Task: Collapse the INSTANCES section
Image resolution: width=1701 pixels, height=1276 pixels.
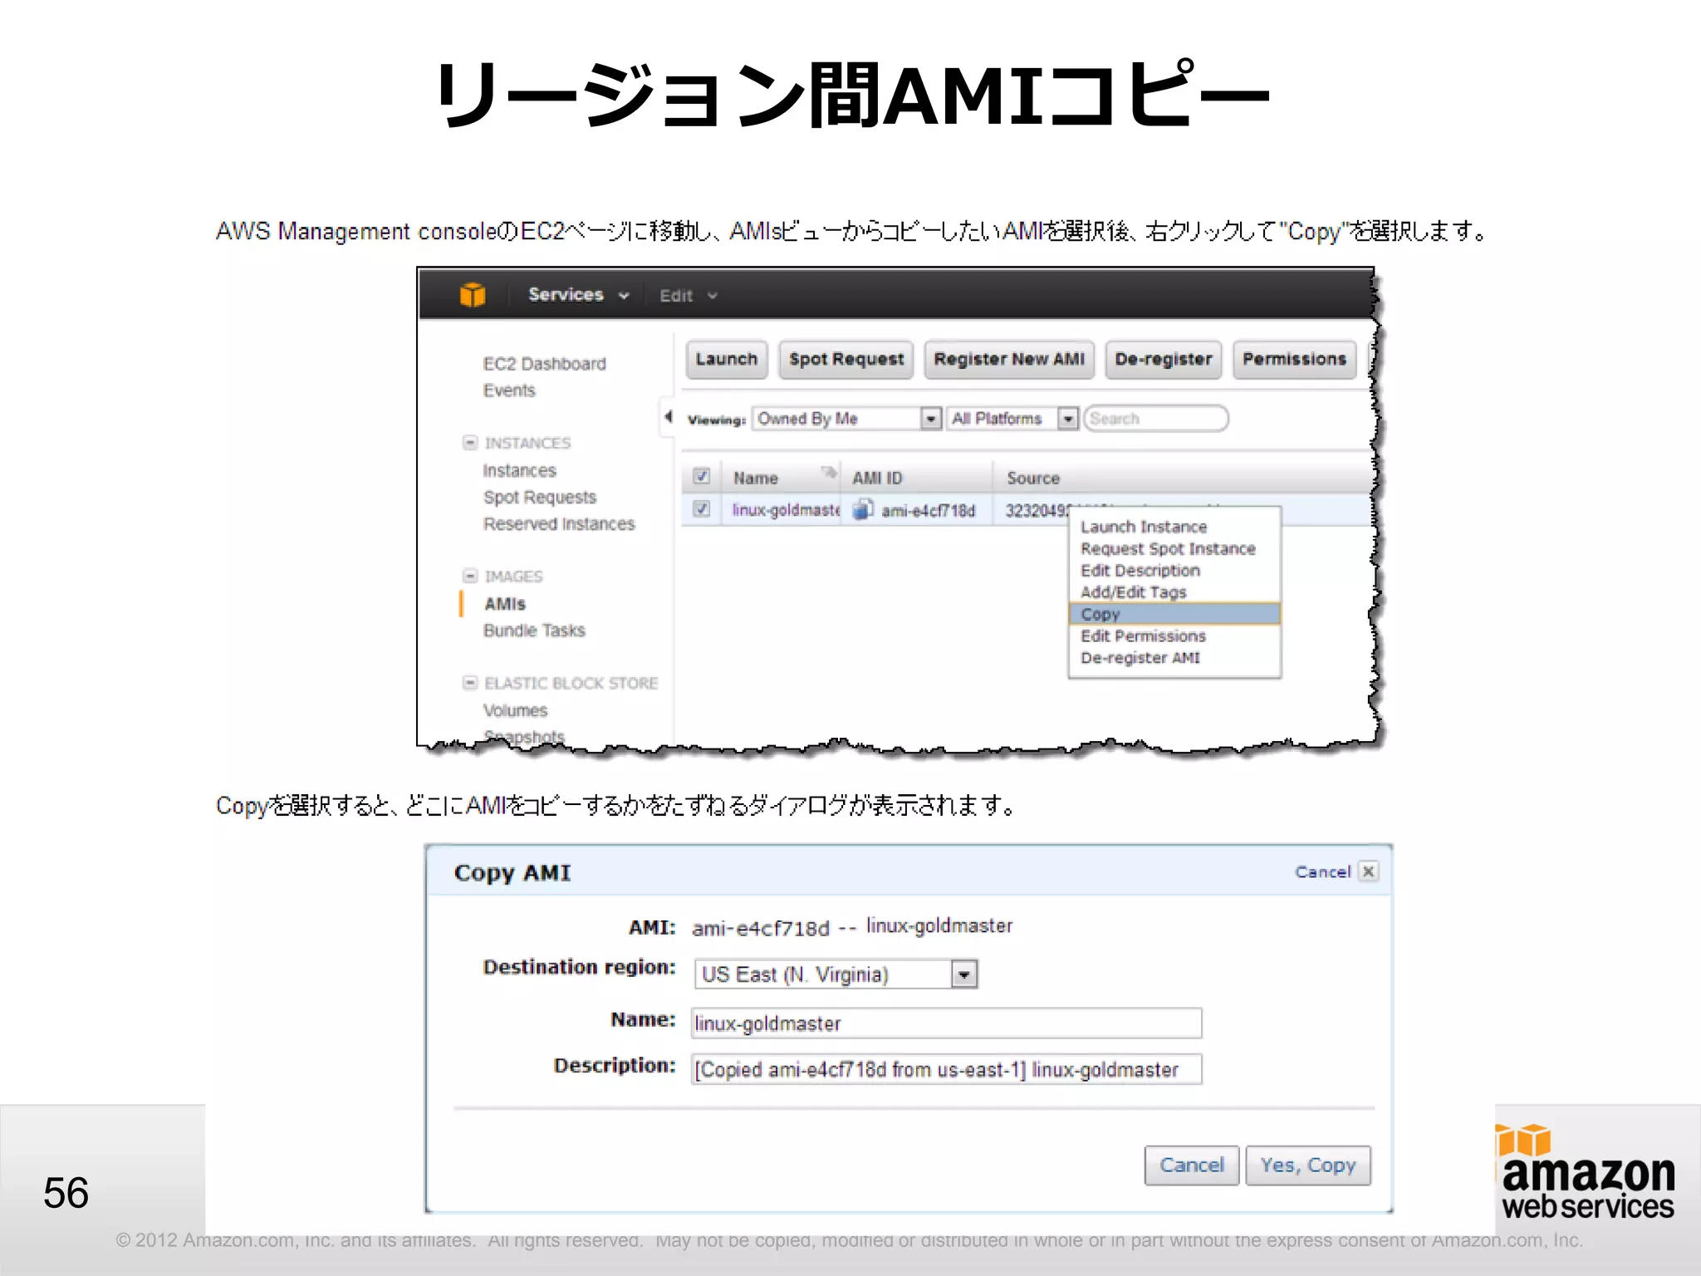Action: click(470, 442)
